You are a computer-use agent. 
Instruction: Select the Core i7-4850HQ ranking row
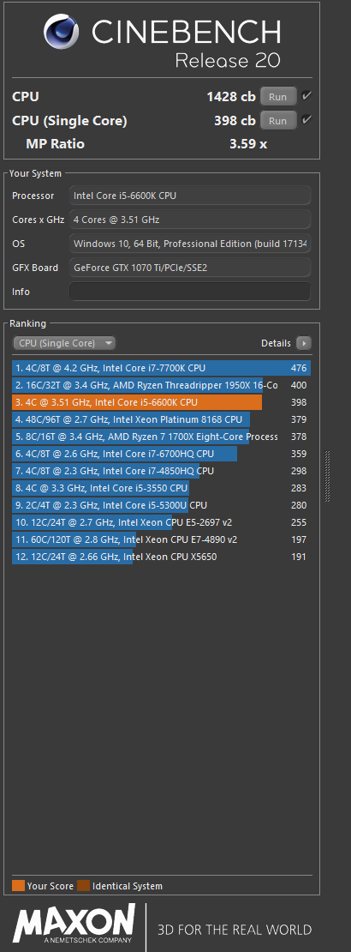[x=161, y=471]
